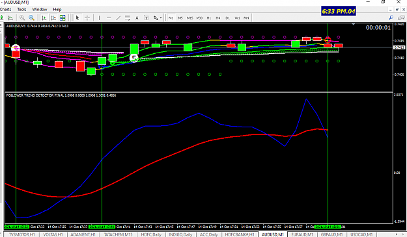
Task: Select the AUDUSD,M1 chart tab
Action: point(273,234)
